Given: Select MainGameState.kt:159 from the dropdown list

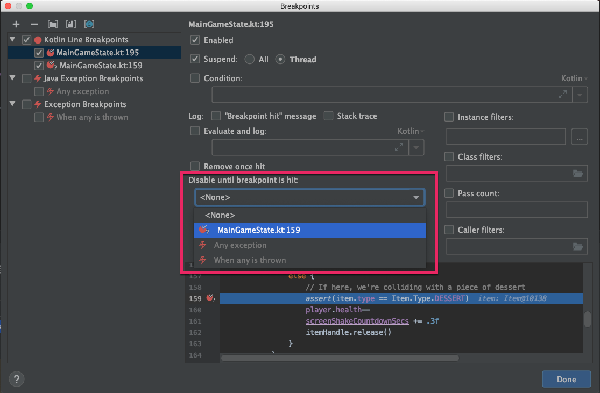Looking at the screenshot, I should [258, 230].
